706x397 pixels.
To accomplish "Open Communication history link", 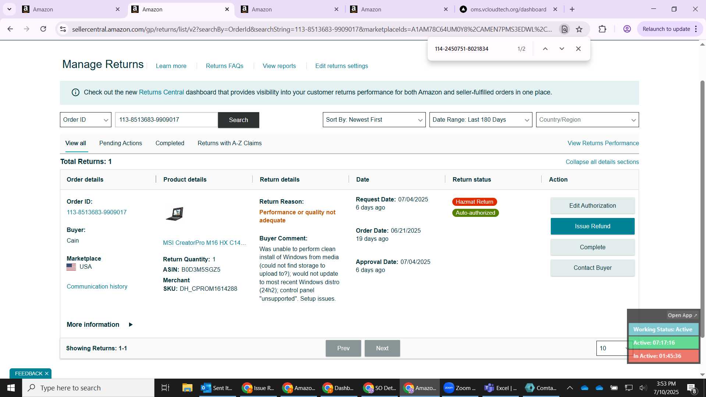I will pos(97,287).
